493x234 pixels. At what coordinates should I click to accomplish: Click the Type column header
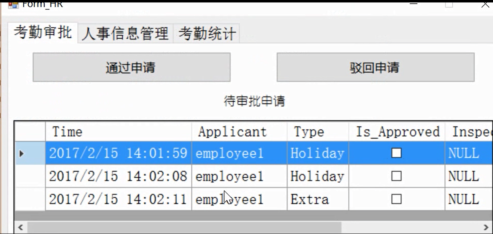(x=318, y=131)
